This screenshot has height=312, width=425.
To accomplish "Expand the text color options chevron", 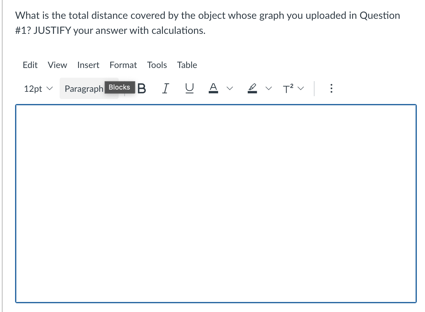I will click(x=229, y=89).
